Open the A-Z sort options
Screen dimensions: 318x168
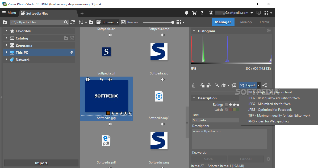81,22
